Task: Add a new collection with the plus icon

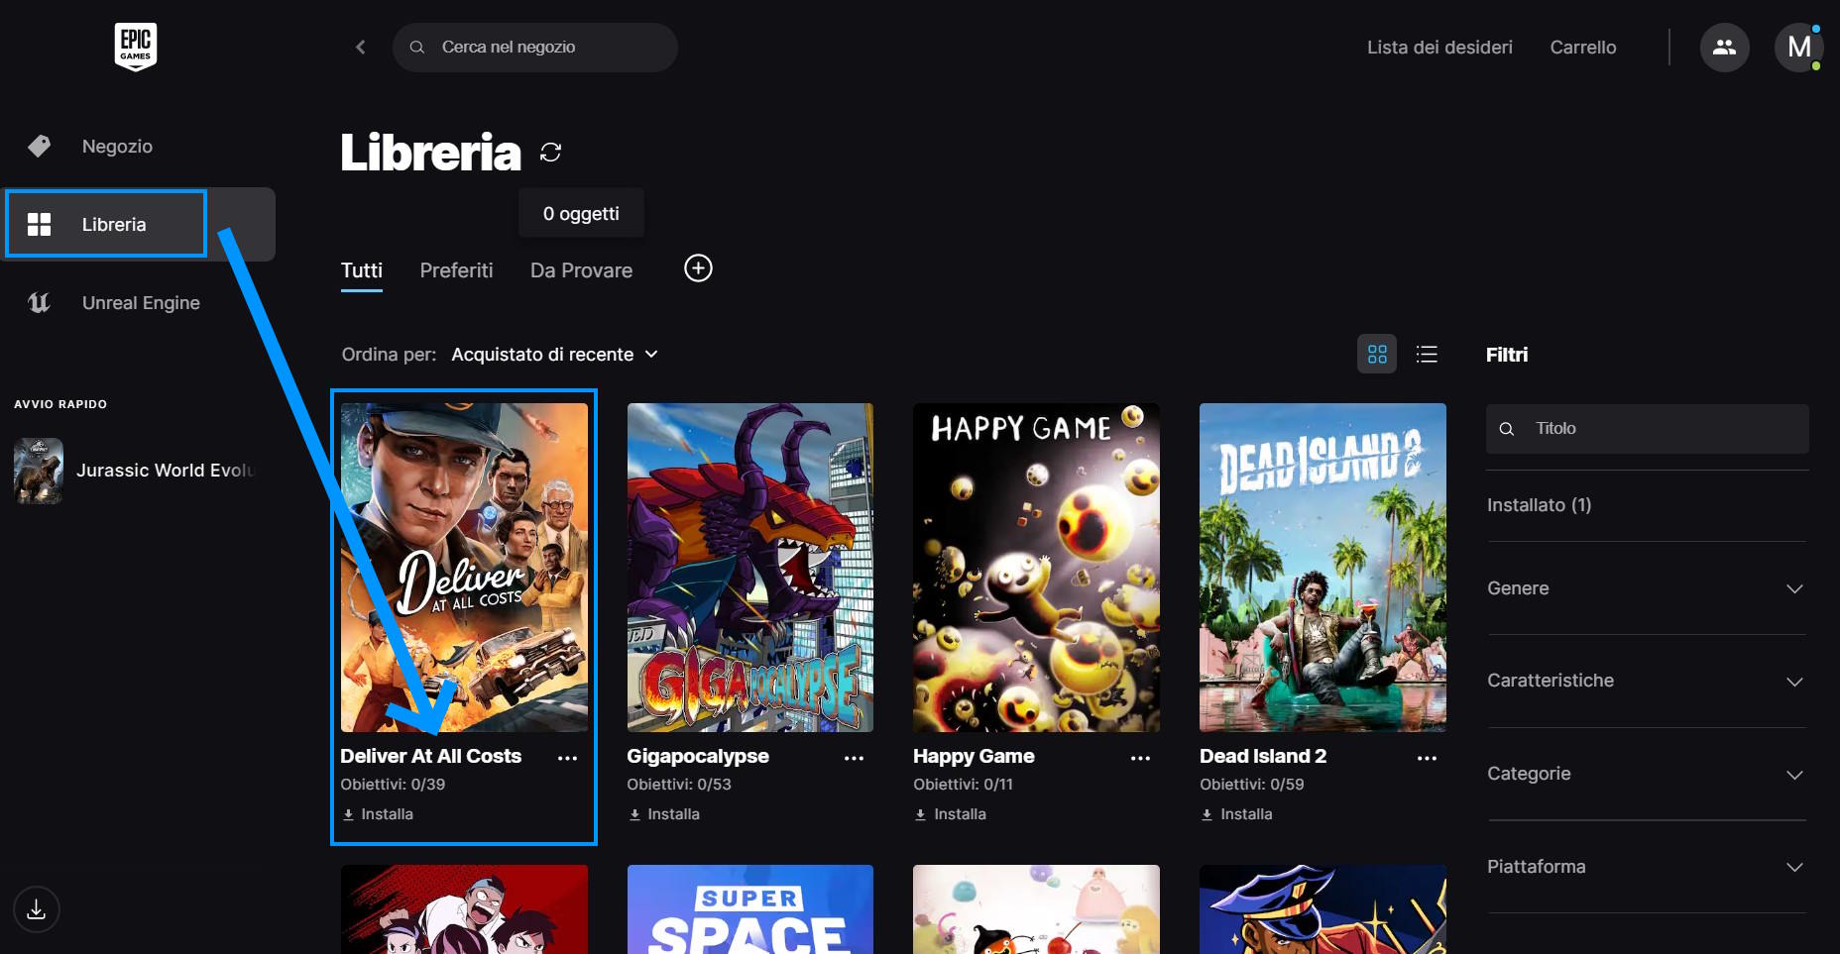Action: click(698, 268)
